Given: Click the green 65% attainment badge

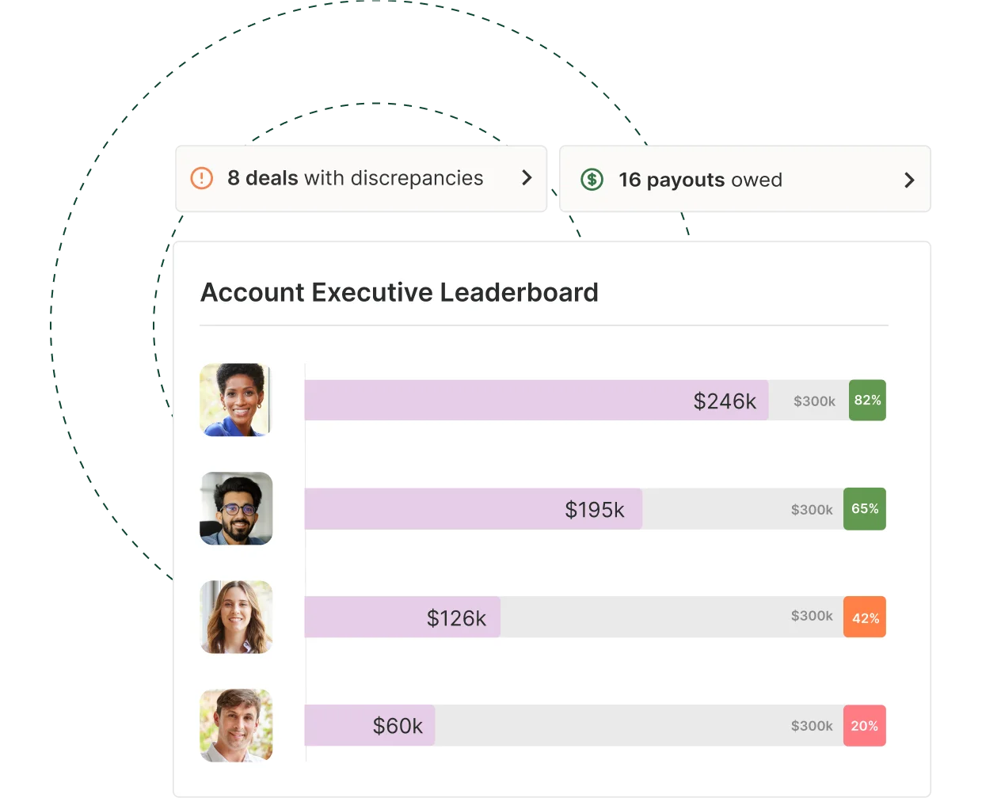Looking at the screenshot, I should 865,509.
